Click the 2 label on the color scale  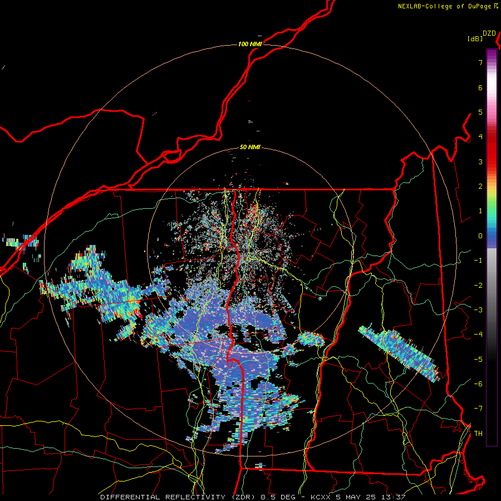click(x=480, y=186)
